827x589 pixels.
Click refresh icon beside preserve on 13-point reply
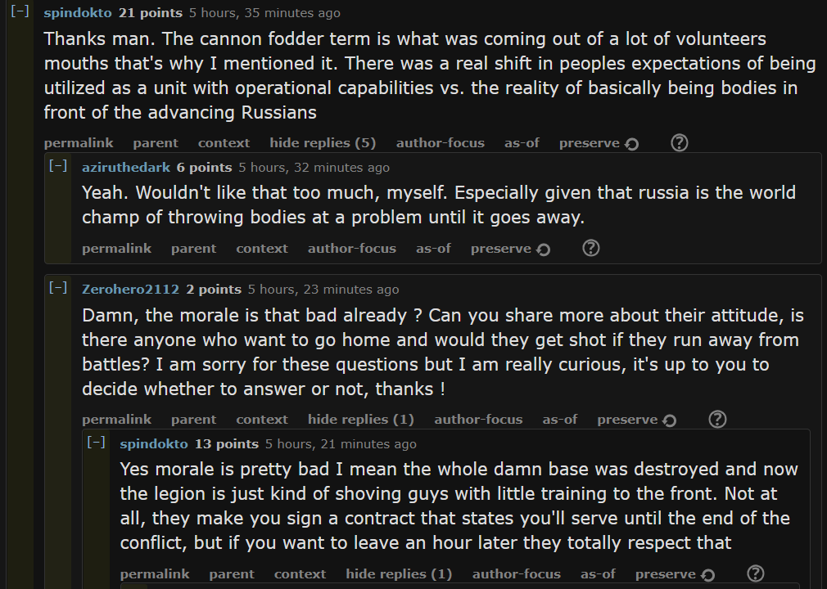[708, 575]
